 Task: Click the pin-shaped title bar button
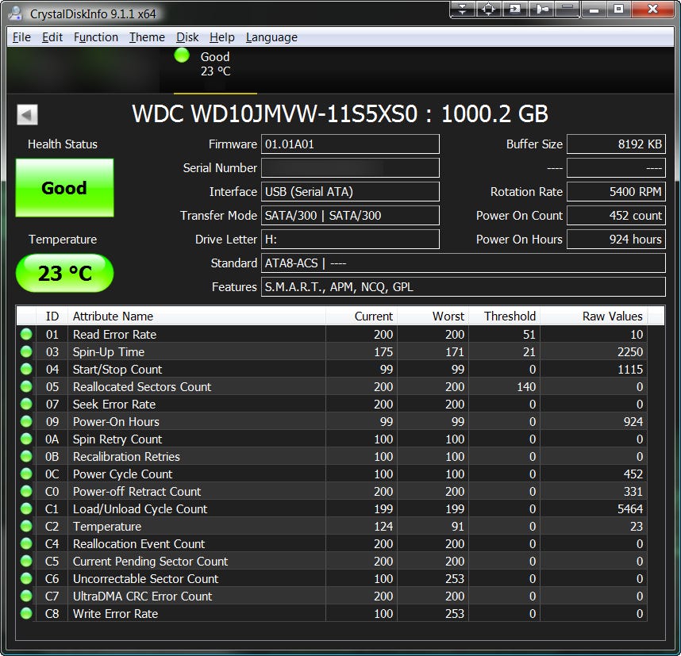pyautogui.click(x=541, y=9)
